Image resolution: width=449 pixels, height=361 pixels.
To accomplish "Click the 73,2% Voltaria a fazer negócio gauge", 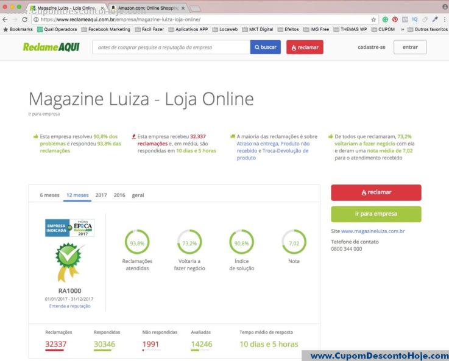I will click(189, 242).
